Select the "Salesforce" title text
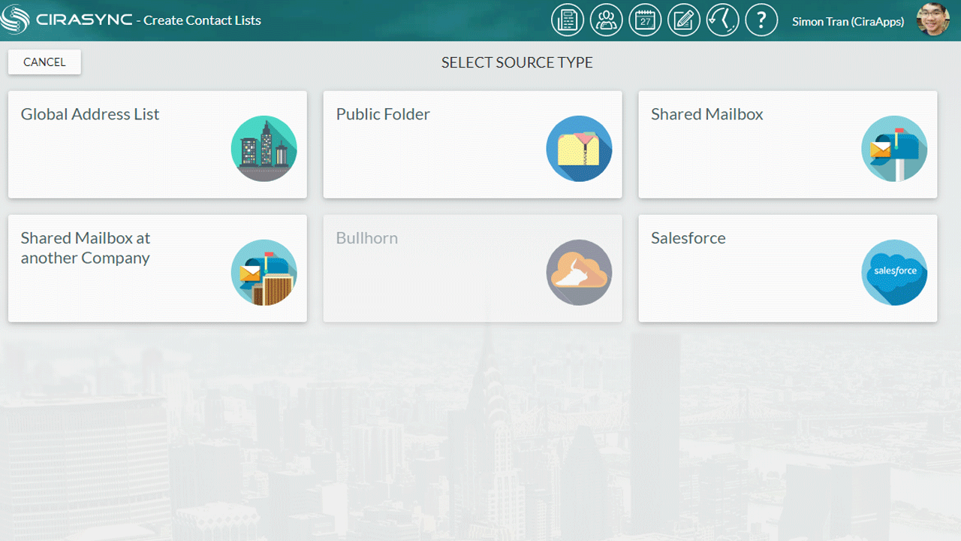Image resolution: width=961 pixels, height=541 pixels. pyautogui.click(x=688, y=238)
